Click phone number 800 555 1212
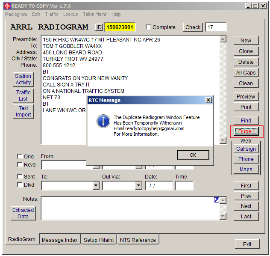This screenshot has height=256, width=270. 59,65
